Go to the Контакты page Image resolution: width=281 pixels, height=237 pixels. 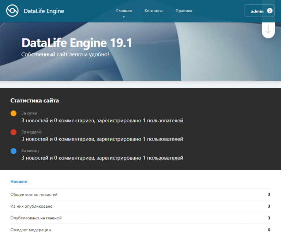(x=153, y=11)
